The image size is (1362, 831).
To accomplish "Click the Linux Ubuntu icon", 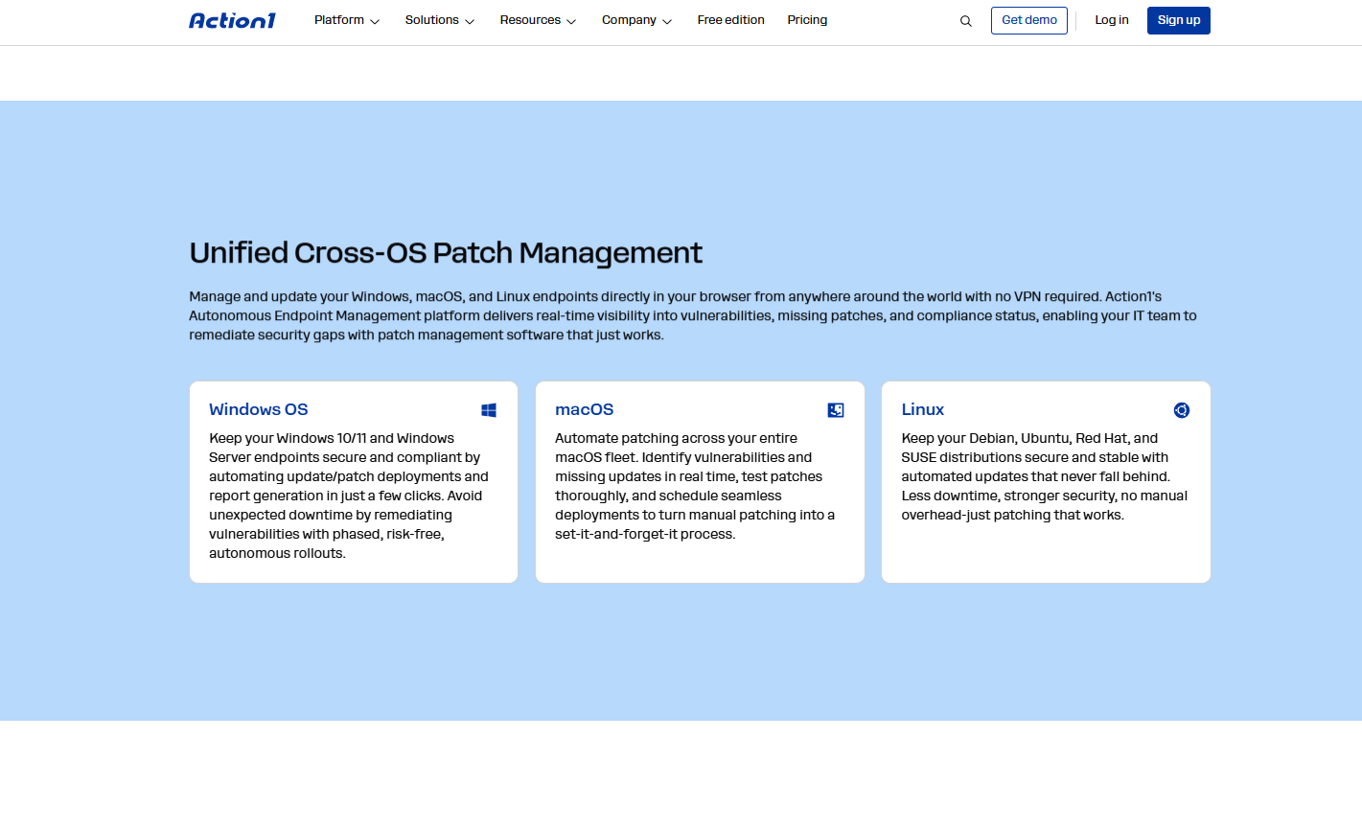I will point(1182,410).
